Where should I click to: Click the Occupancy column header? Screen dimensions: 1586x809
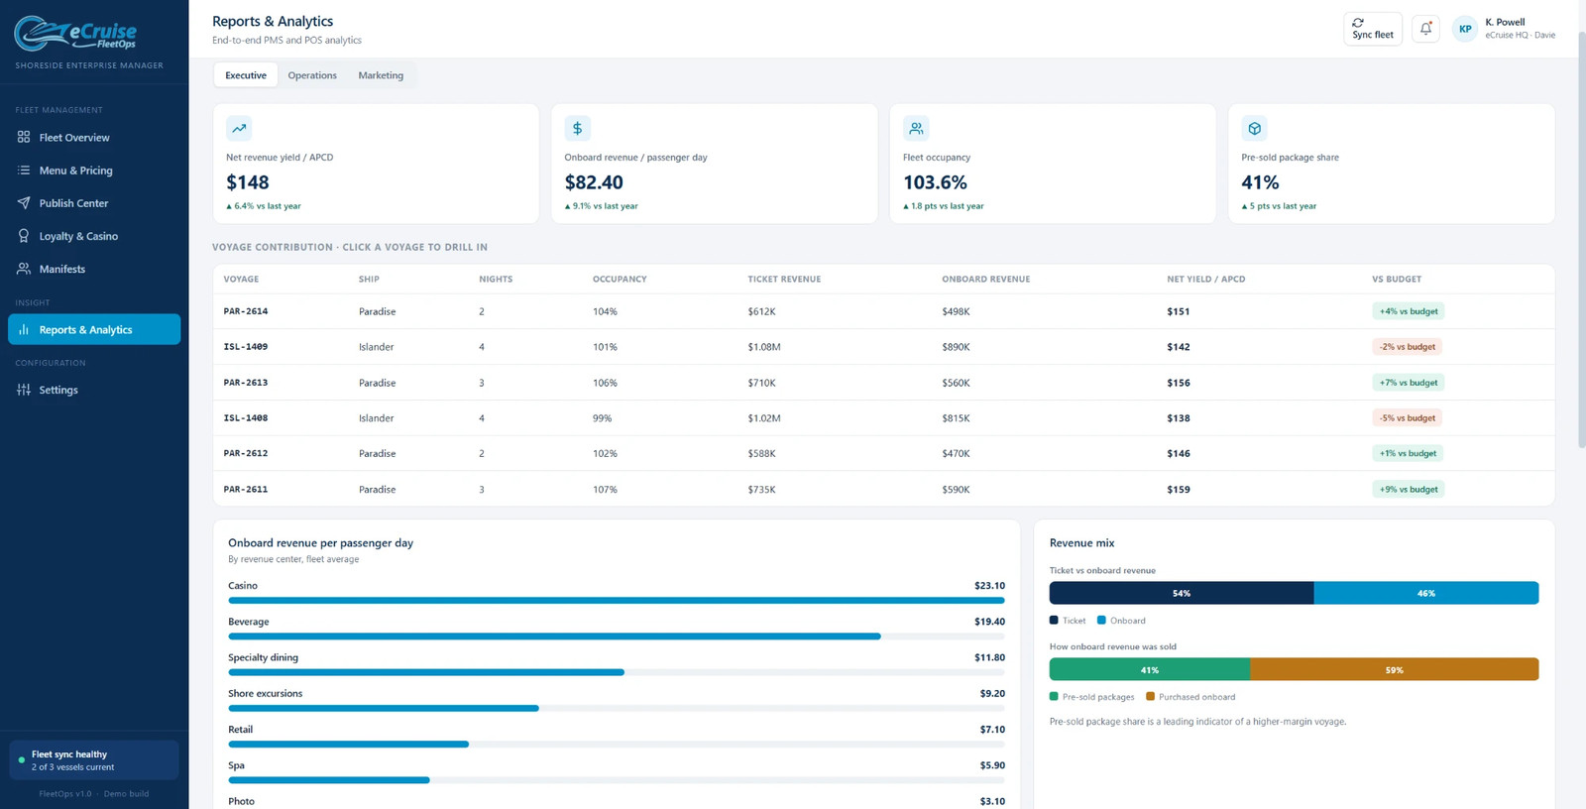tap(620, 279)
